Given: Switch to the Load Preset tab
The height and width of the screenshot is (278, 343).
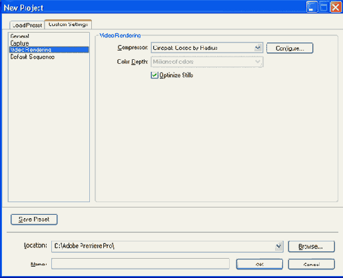Looking at the screenshot, I should tap(27, 25).
